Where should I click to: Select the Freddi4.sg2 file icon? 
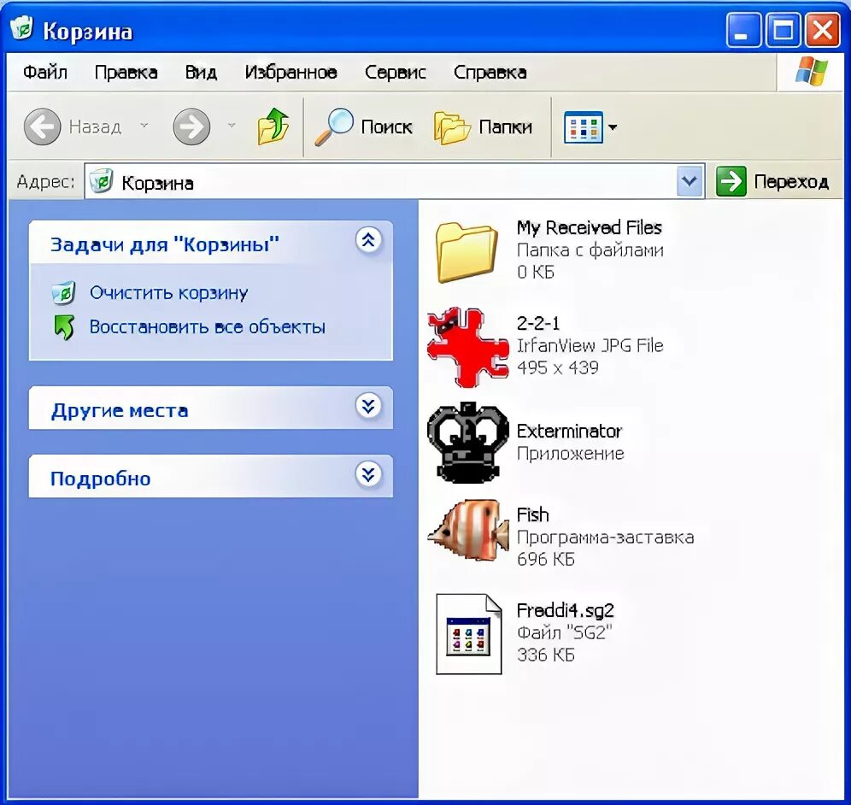469,634
